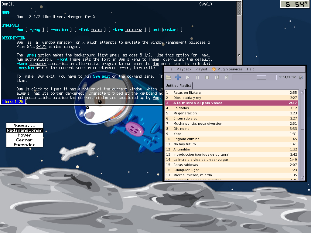This screenshot has height=233, width=311.
Task: Open the Help menu
Action: click(x=251, y=69)
